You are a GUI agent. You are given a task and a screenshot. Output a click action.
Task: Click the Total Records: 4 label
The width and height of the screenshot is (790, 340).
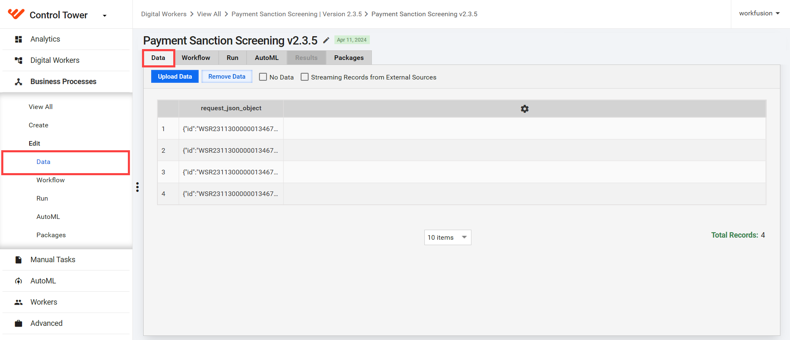tap(738, 235)
